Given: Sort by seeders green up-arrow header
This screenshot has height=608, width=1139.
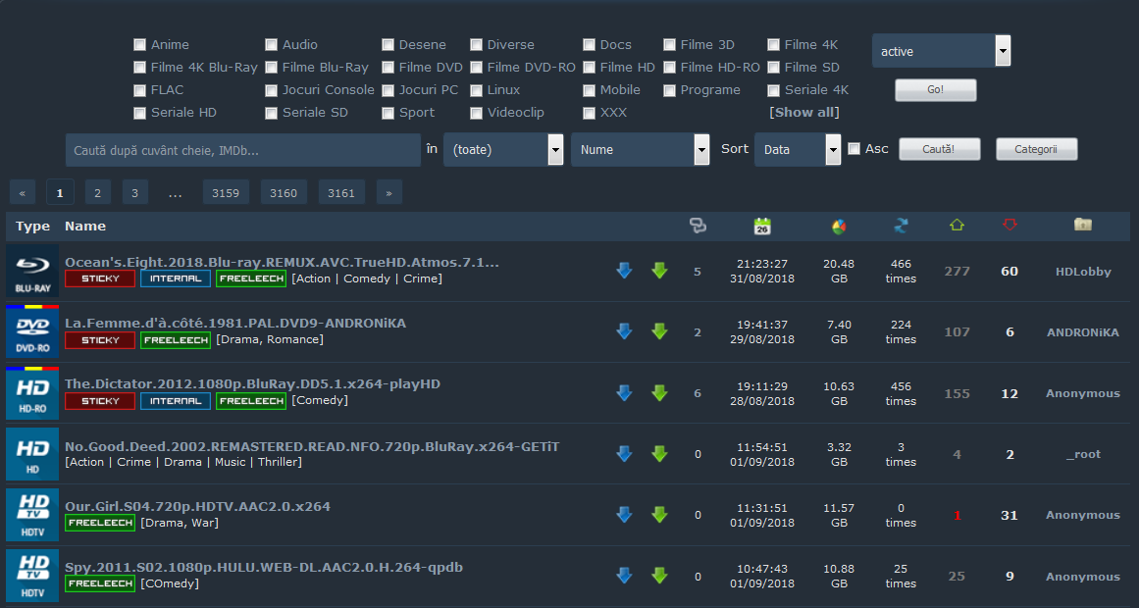Looking at the screenshot, I should click(957, 226).
